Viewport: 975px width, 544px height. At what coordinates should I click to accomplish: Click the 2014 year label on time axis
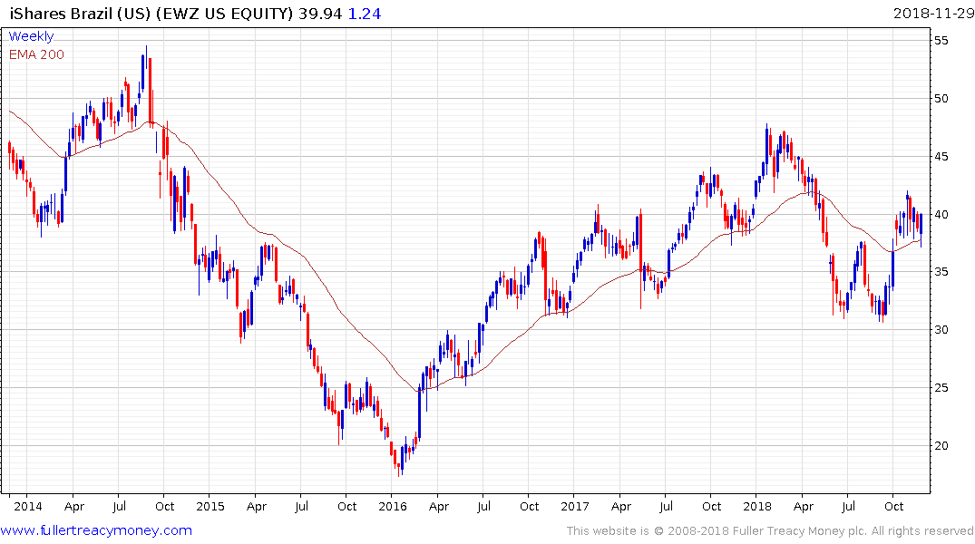(x=28, y=506)
